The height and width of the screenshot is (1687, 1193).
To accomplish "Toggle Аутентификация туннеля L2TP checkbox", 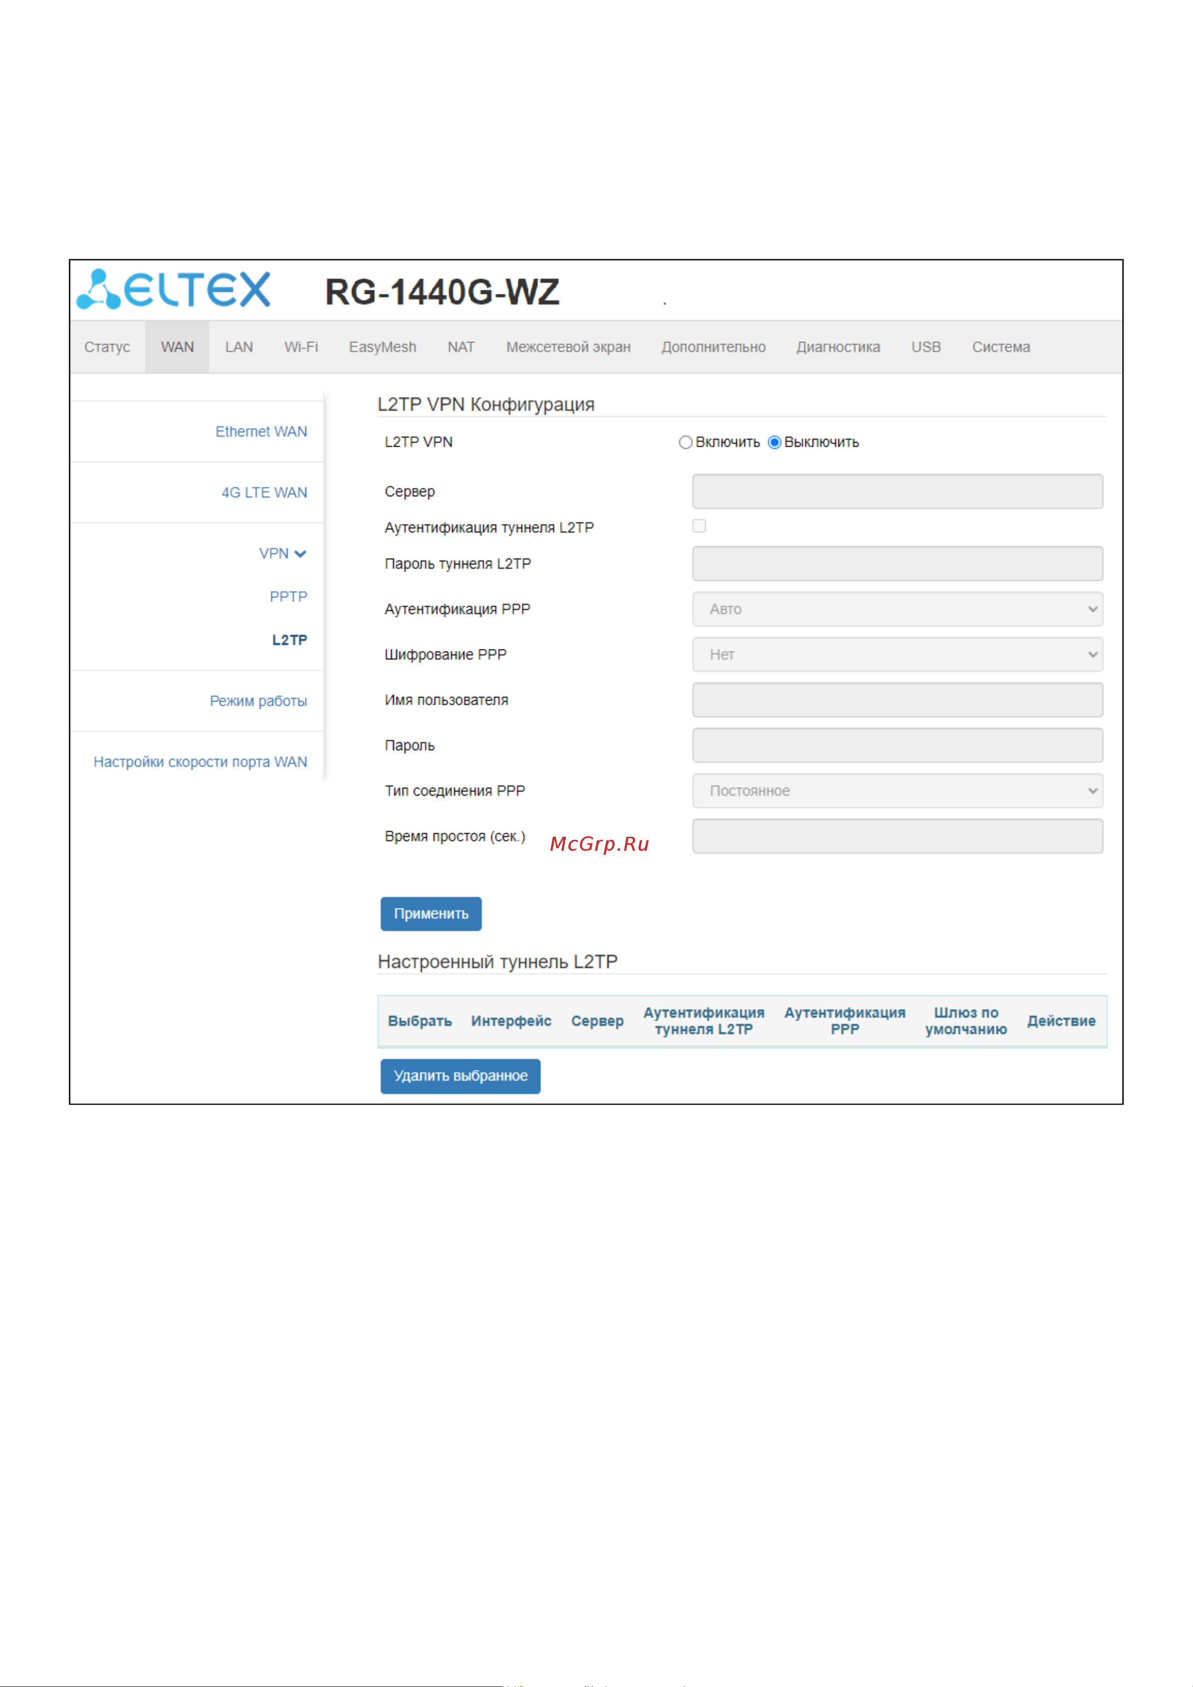I will pyautogui.click(x=699, y=526).
